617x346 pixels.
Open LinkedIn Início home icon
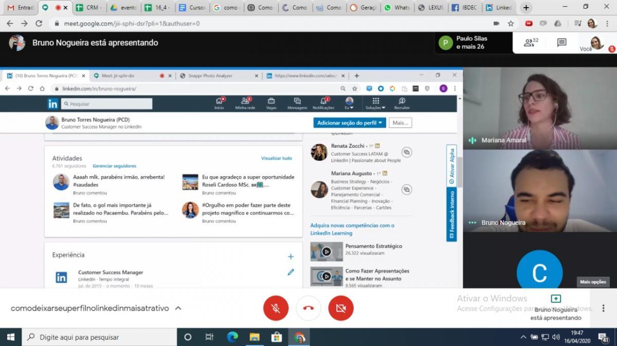coord(219,103)
